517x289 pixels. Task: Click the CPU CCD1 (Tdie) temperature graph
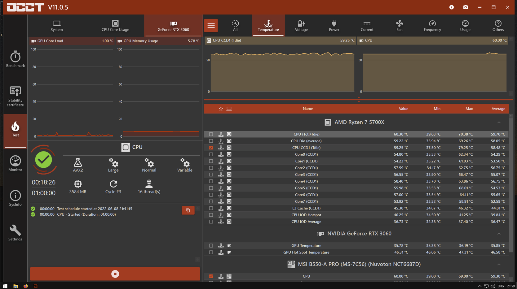coord(281,68)
